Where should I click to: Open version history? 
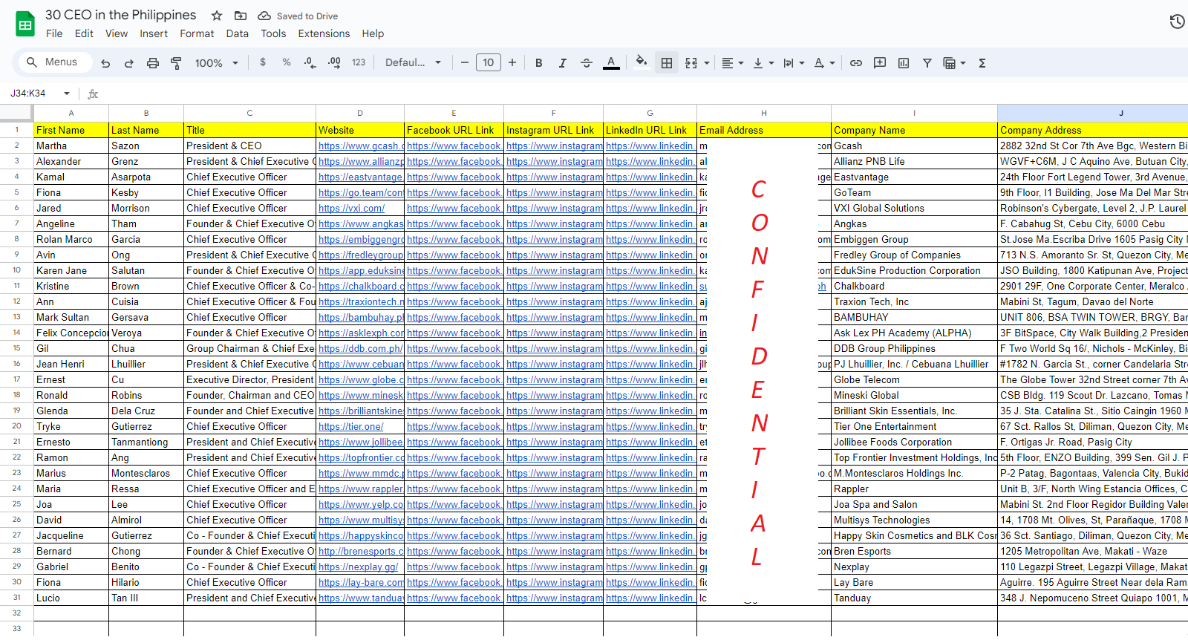click(1177, 22)
